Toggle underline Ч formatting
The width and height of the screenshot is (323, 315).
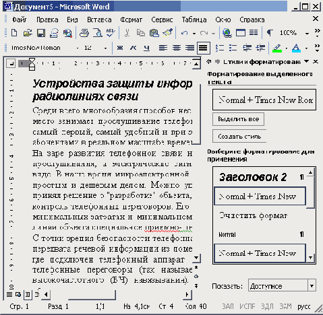(x=147, y=48)
